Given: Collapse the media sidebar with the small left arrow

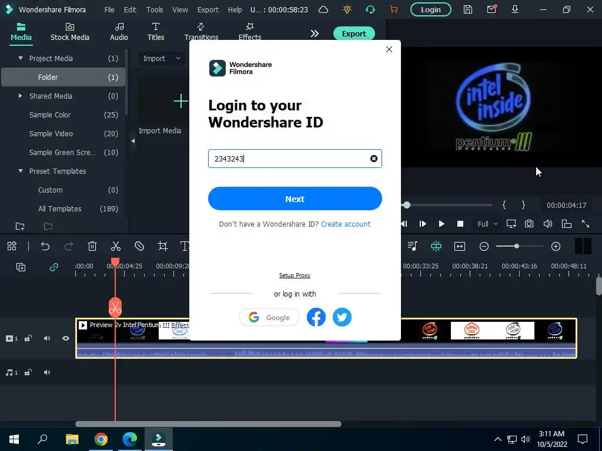Looking at the screenshot, I should tap(133, 141).
